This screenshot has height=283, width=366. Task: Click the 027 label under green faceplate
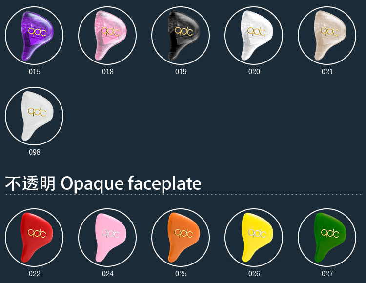tap(327, 274)
